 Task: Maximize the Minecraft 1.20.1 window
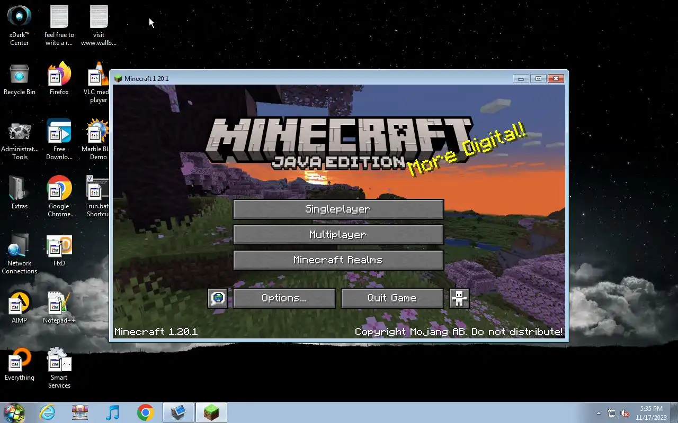tap(538, 78)
